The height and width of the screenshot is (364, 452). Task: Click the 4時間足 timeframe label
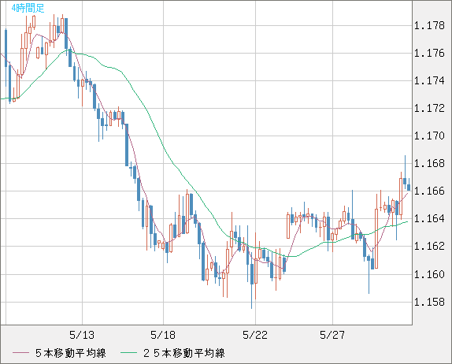pos(28,9)
